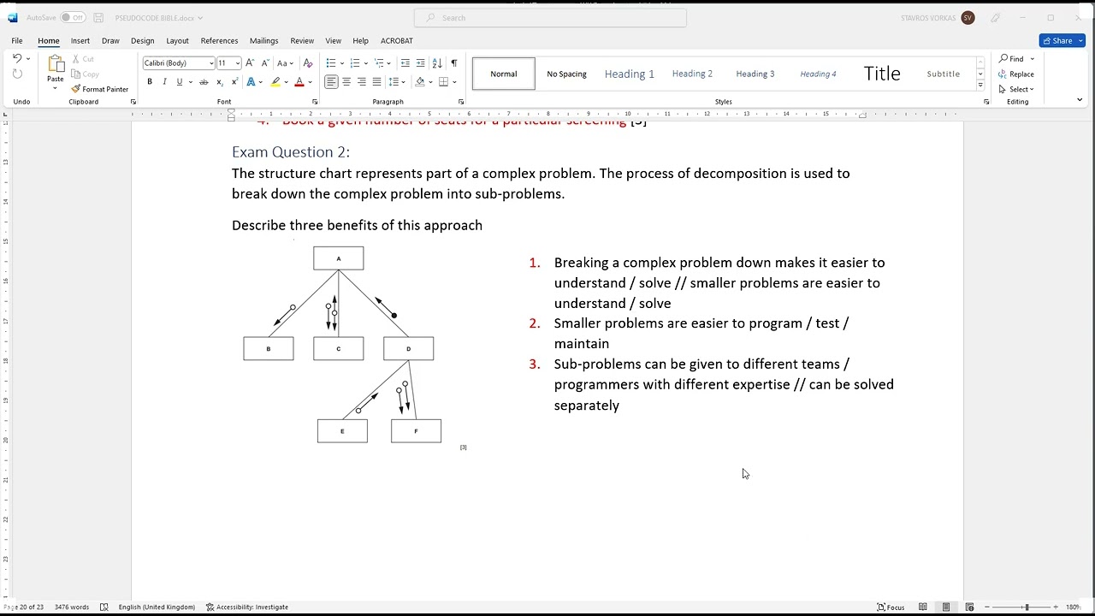Screen dimensions: 1095x616
Task: Clear all formatting icon
Action: [x=307, y=63]
